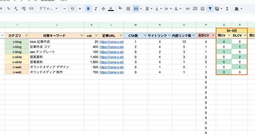The image size is (255, 134).
Task: Open the 営業資料 row URL link
Action: [x=112, y=62]
